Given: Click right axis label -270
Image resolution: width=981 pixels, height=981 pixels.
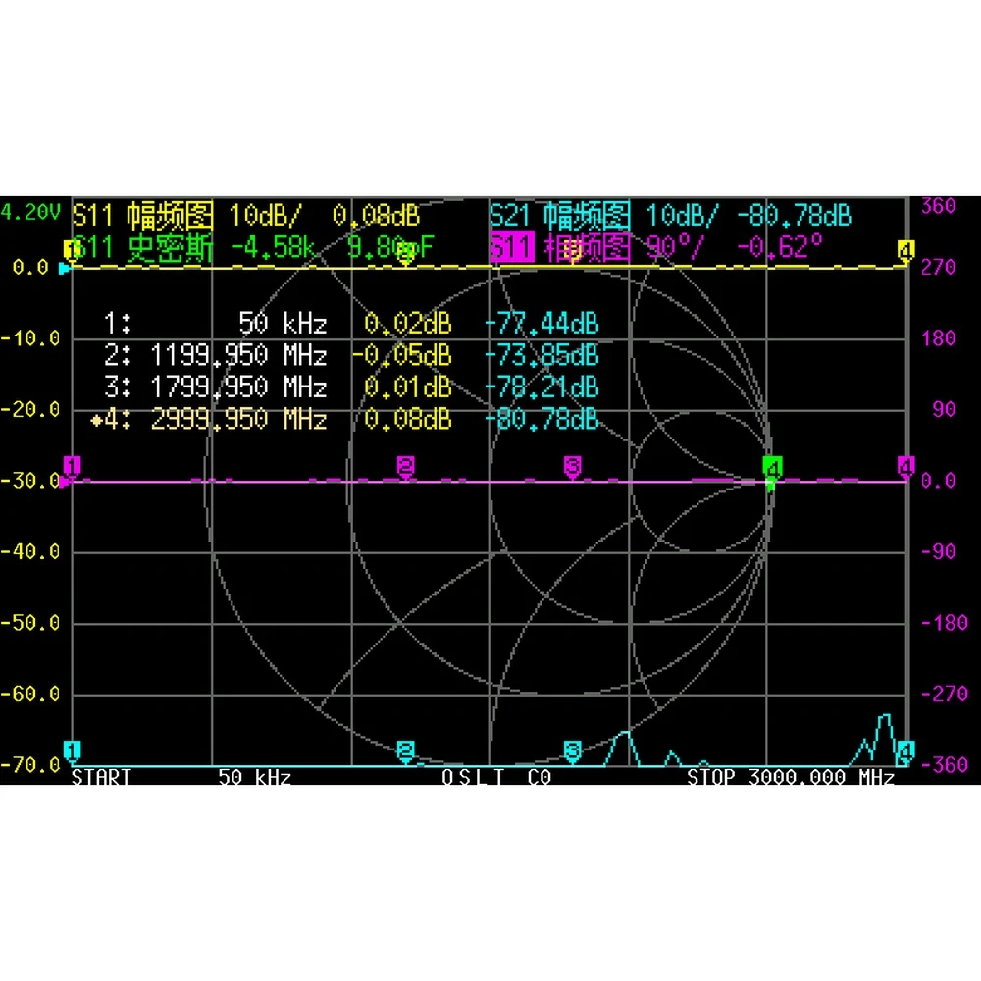Looking at the screenshot, I should point(945,695).
